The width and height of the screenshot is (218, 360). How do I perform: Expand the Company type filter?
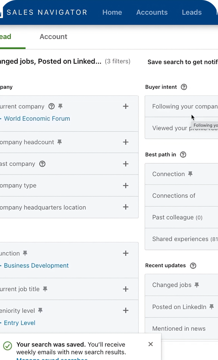tap(126, 185)
